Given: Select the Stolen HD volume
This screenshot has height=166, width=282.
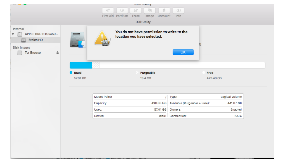Looking at the screenshot, I should coord(36,40).
